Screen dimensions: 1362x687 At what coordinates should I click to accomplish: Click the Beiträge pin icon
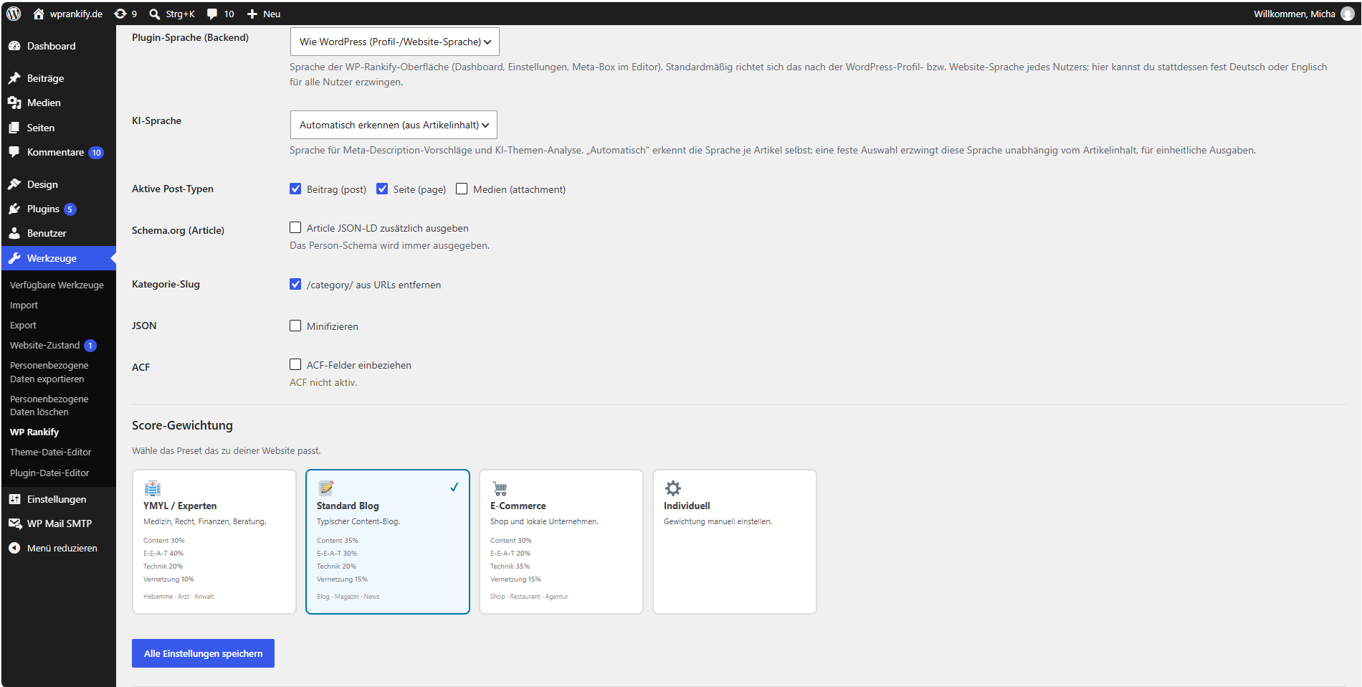(14, 78)
